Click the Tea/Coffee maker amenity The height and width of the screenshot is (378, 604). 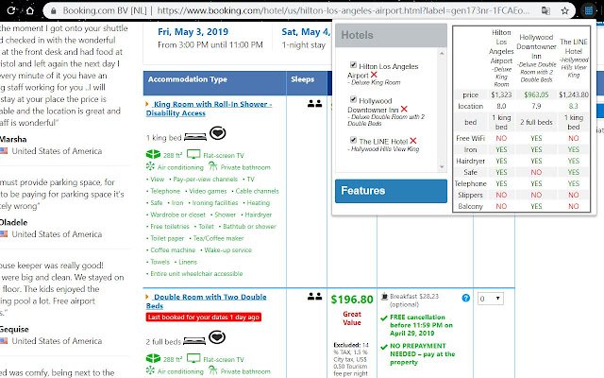[x=218, y=238]
